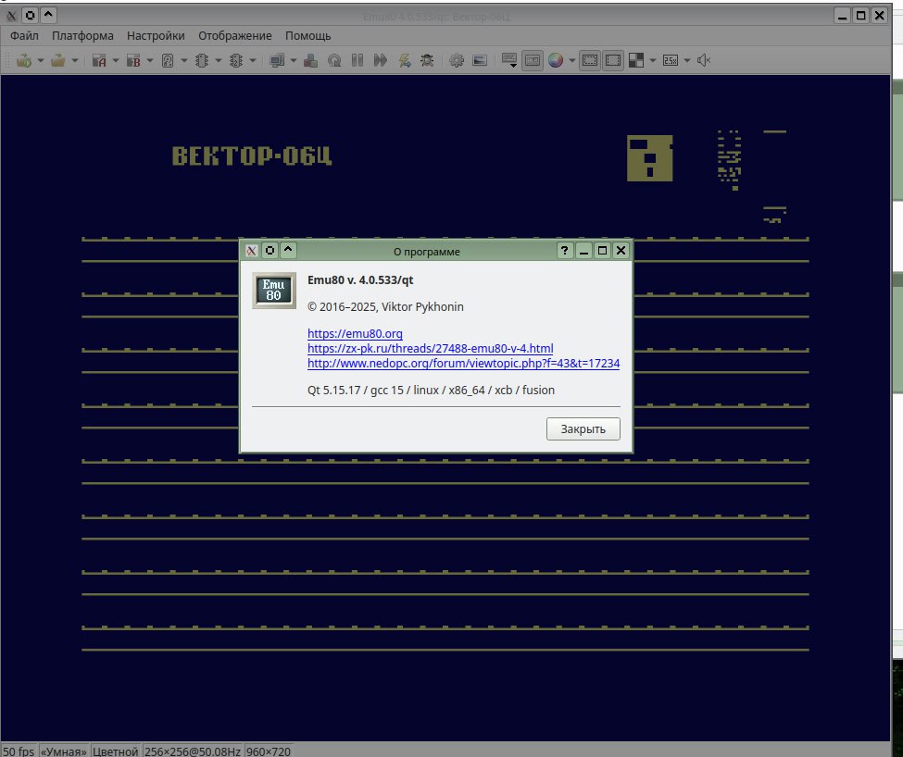Click the floppy disk A icon
This screenshot has width=903, height=757.
[99, 61]
